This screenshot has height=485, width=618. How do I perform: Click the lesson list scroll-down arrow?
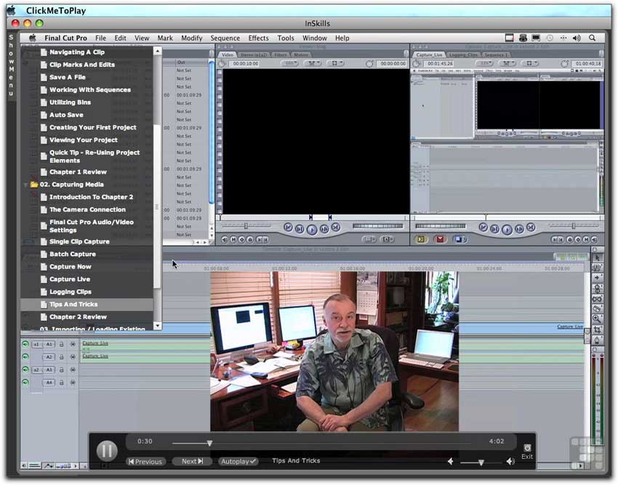coord(157,325)
